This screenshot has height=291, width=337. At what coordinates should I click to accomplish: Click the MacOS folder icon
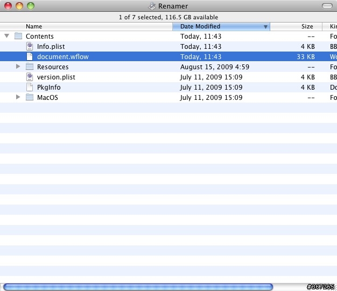30,97
